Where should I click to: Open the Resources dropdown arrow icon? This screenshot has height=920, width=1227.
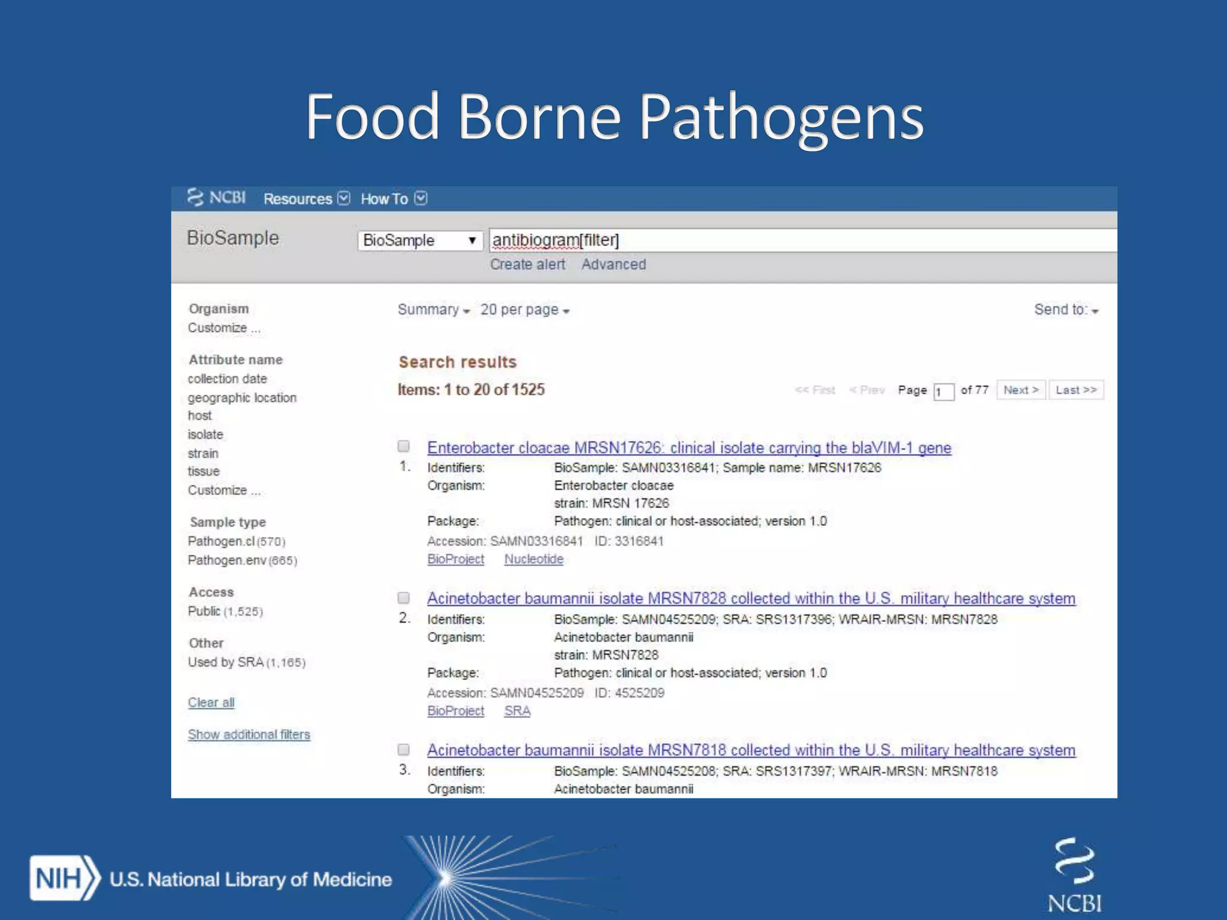pyautogui.click(x=344, y=198)
